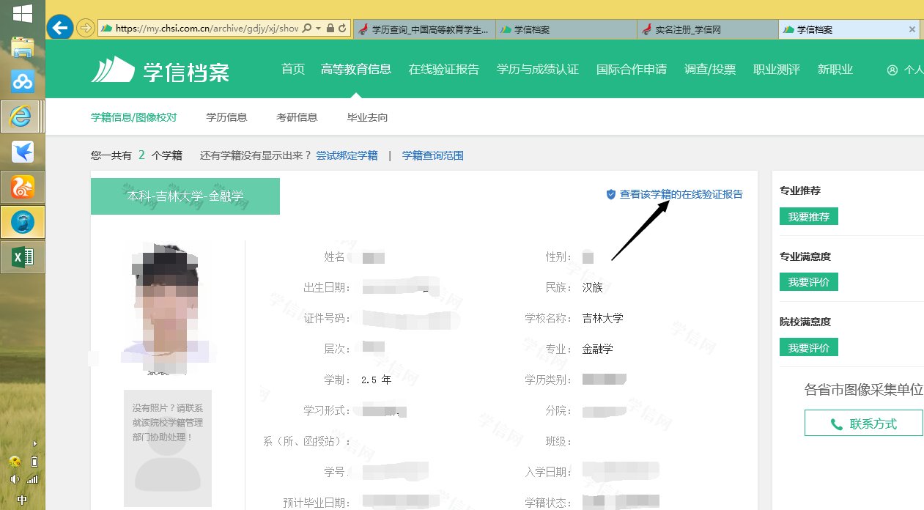
Task: Open the 在线验证报告 menu item
Action: point(443,69)
